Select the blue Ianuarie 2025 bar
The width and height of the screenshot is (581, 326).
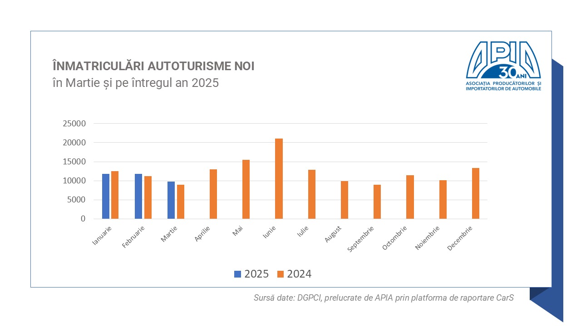pyautogui.click(x=106, y=196)
